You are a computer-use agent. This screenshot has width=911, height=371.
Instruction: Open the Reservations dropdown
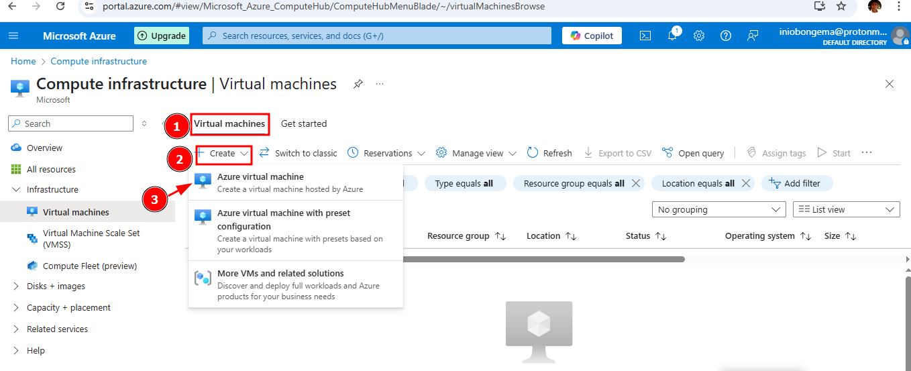386,153
